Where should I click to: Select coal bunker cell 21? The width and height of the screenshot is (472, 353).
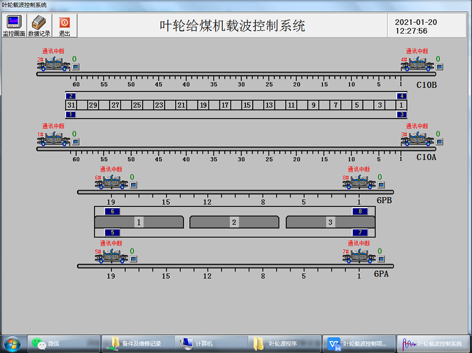tap(181, 105)
